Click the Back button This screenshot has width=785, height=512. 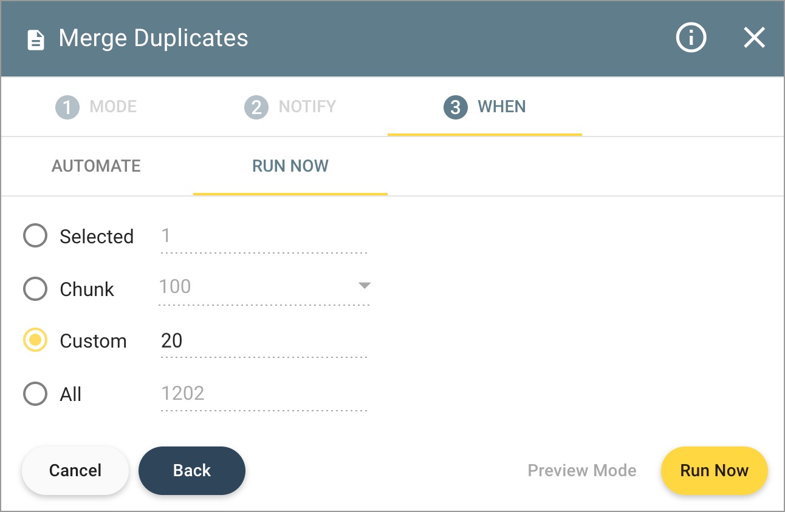point(191,470)
